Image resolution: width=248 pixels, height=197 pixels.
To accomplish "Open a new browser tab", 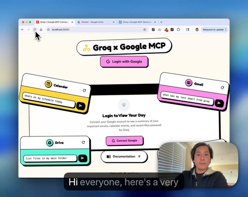I will 161,22.
